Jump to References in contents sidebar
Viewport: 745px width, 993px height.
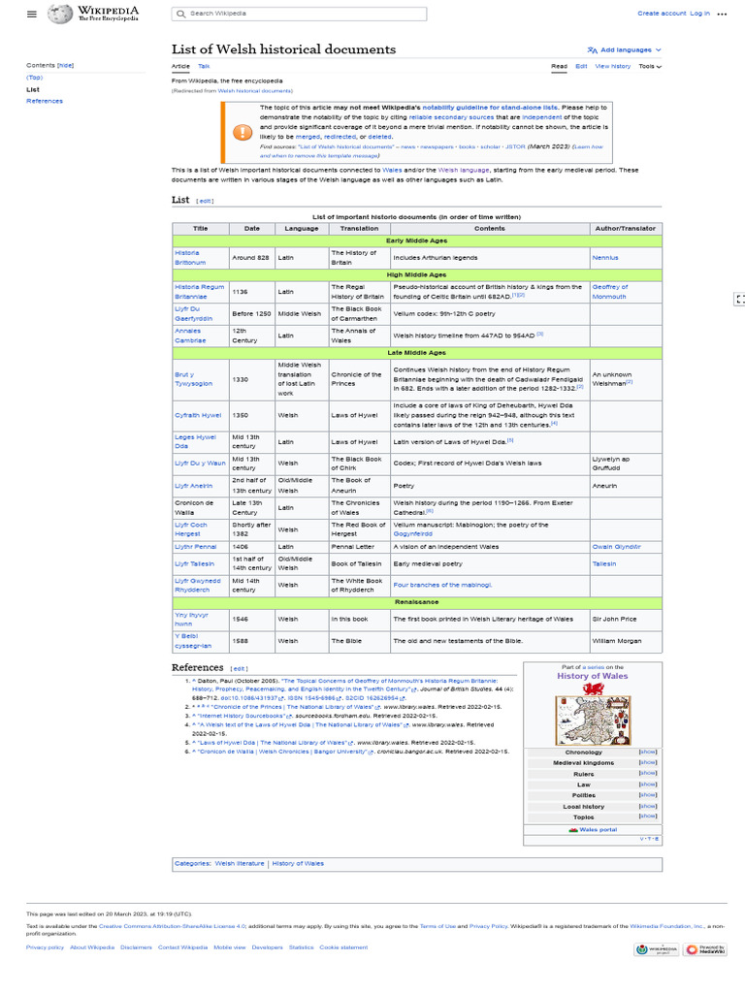(x=45, y=101)
